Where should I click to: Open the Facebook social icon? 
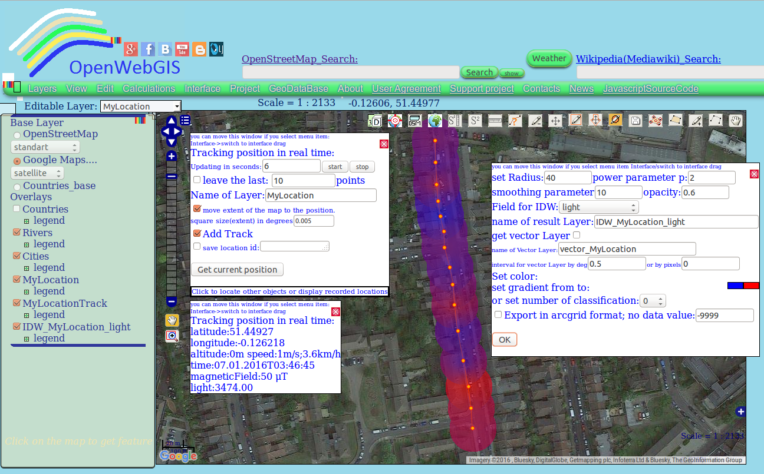click(x=148, y=49)
